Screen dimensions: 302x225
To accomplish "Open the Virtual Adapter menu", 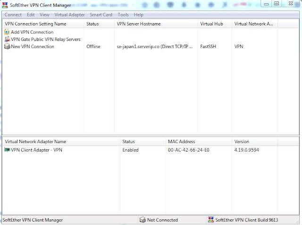I will click(69, 15).
